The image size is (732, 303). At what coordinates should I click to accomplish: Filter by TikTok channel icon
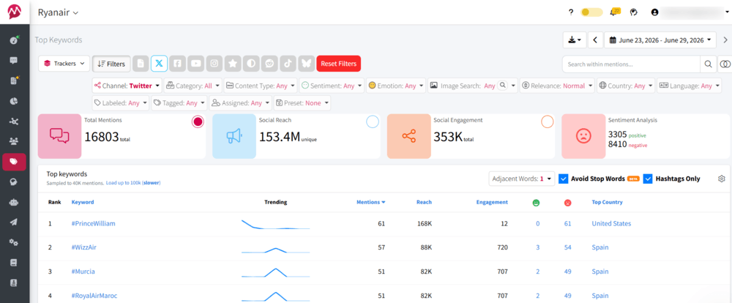pos(288,64)
